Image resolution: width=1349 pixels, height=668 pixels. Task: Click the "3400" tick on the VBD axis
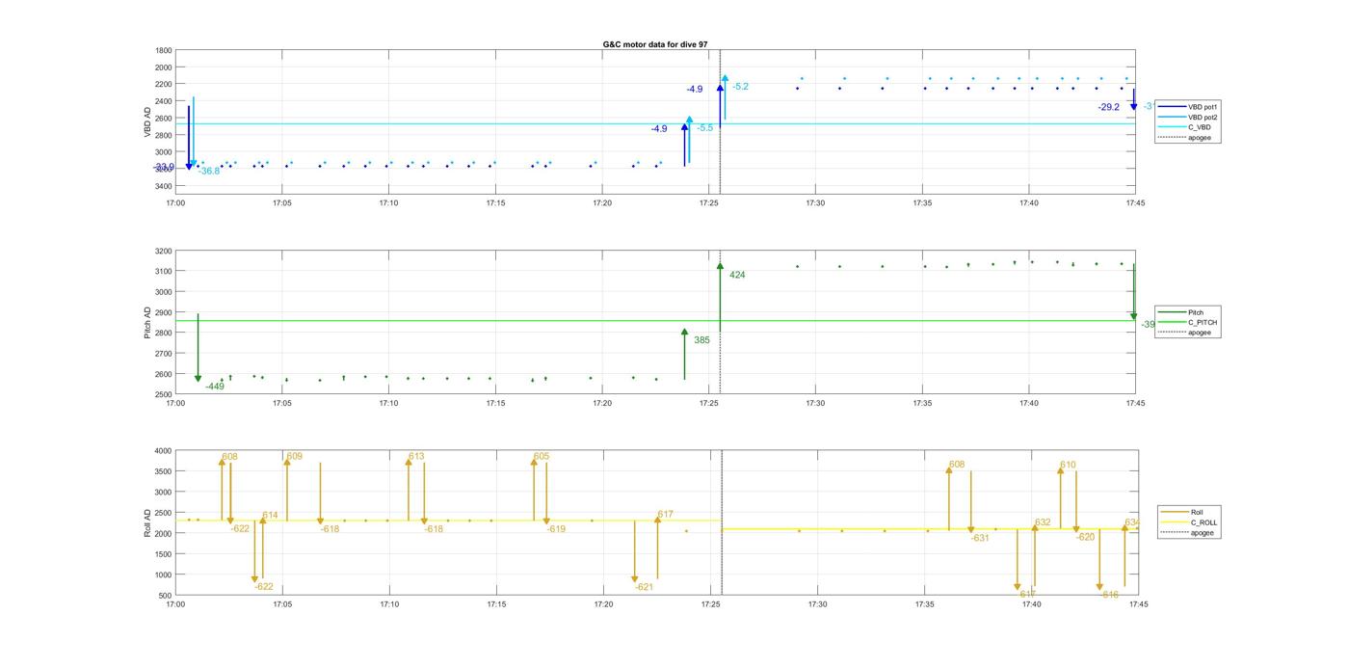click(x=164, y=186)
